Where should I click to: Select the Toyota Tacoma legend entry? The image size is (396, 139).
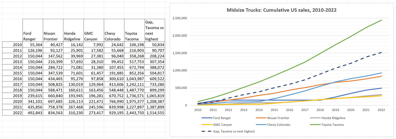pyautogui.click(x=327, y=125)
